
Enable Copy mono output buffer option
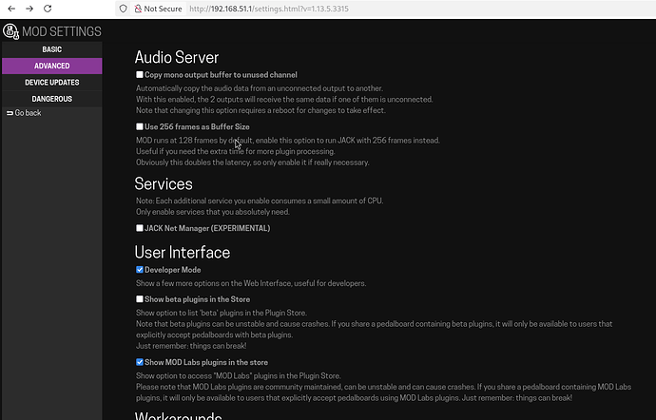pyautogui.click(x=140, y=74)
